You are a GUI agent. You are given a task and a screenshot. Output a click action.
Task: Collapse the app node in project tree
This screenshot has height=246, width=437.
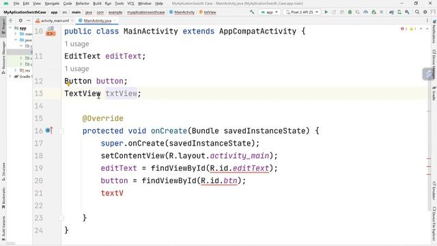[x=10, y=28]
